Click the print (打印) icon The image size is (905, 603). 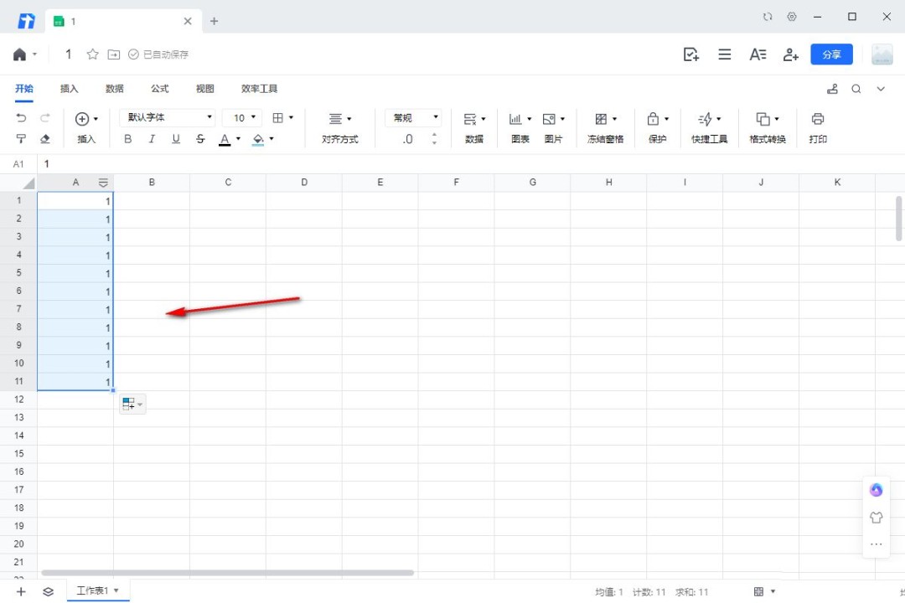818,119
